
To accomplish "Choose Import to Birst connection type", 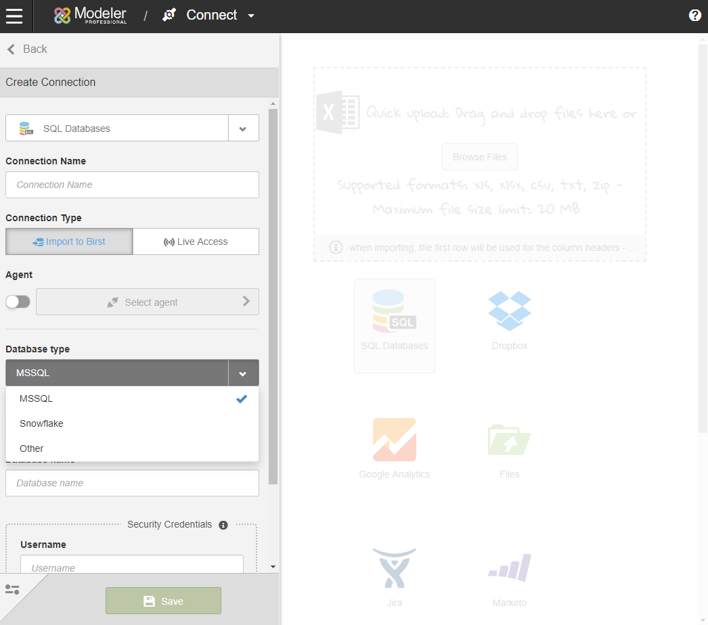I will click(x=69, y=241).
